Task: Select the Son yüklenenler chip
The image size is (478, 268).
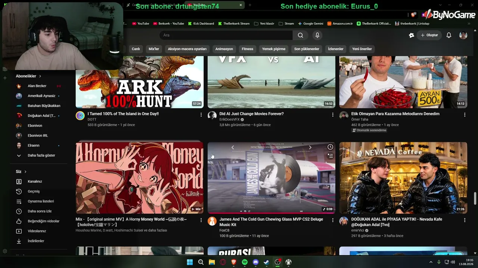Action: [307, 49]
